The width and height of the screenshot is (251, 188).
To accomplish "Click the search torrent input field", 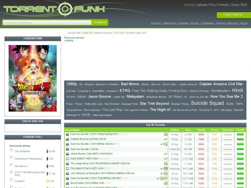I will point(47,23).
